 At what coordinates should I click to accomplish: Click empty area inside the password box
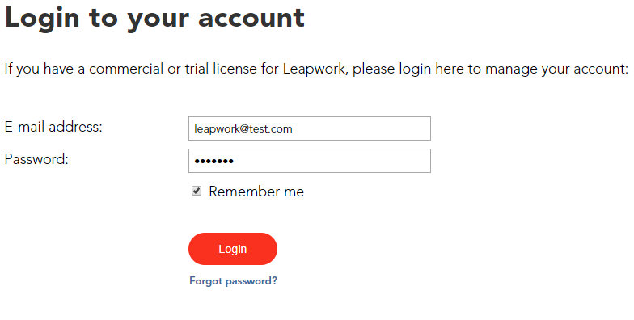click(336, 161)
